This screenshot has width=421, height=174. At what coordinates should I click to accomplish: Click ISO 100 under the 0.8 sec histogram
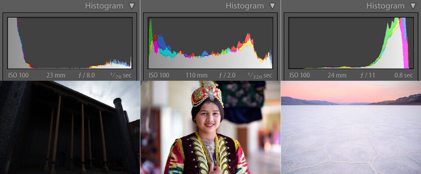click(300, 76)
